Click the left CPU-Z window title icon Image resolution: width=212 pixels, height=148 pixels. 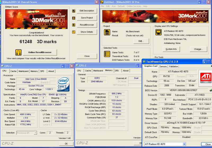click(2, 66)
